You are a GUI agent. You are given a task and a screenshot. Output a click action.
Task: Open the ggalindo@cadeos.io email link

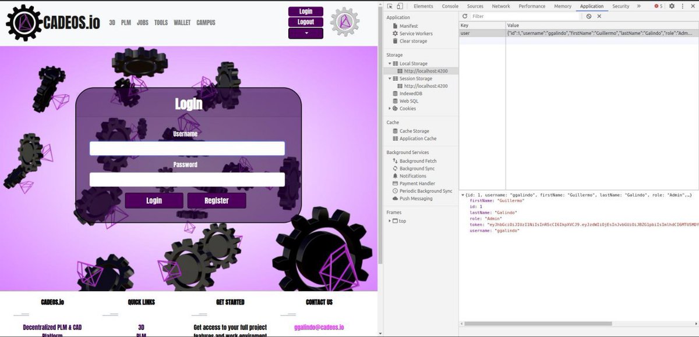point(319,327)
